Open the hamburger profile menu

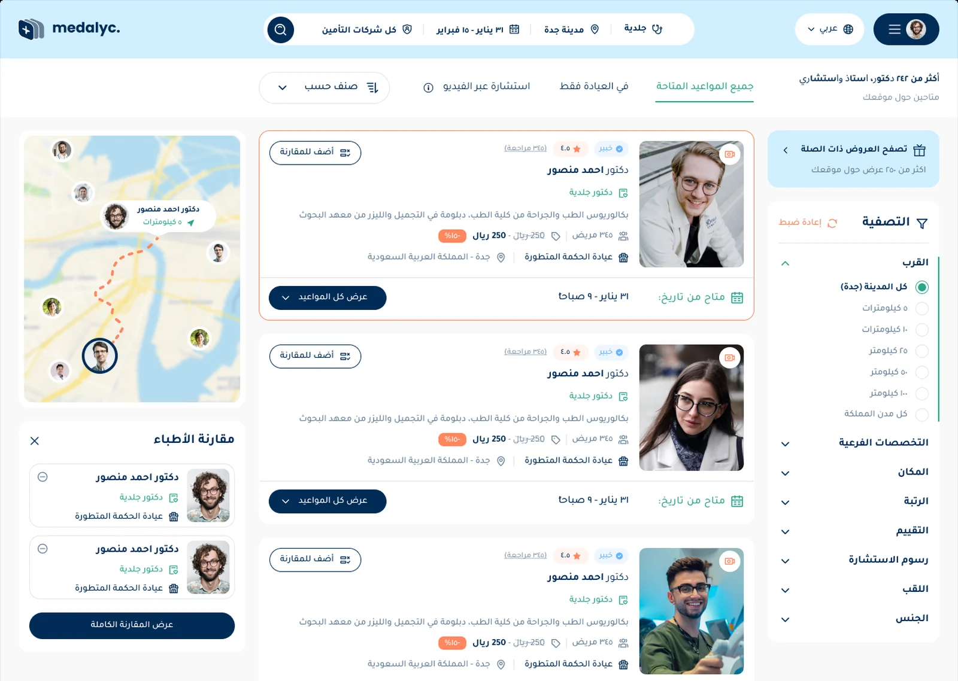tap(906, 29)
